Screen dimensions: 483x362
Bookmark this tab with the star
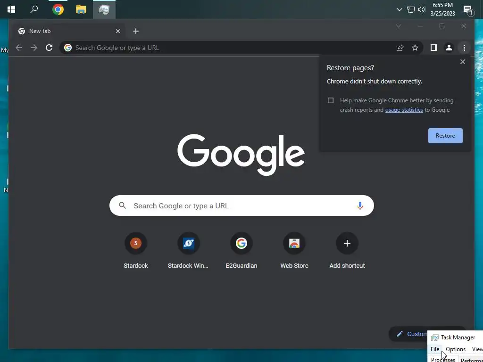pos(415,48)
